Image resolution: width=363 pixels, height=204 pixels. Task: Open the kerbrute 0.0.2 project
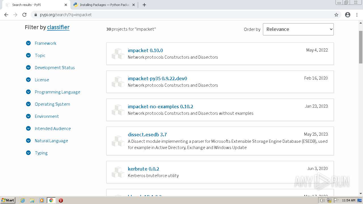[143, 169]
